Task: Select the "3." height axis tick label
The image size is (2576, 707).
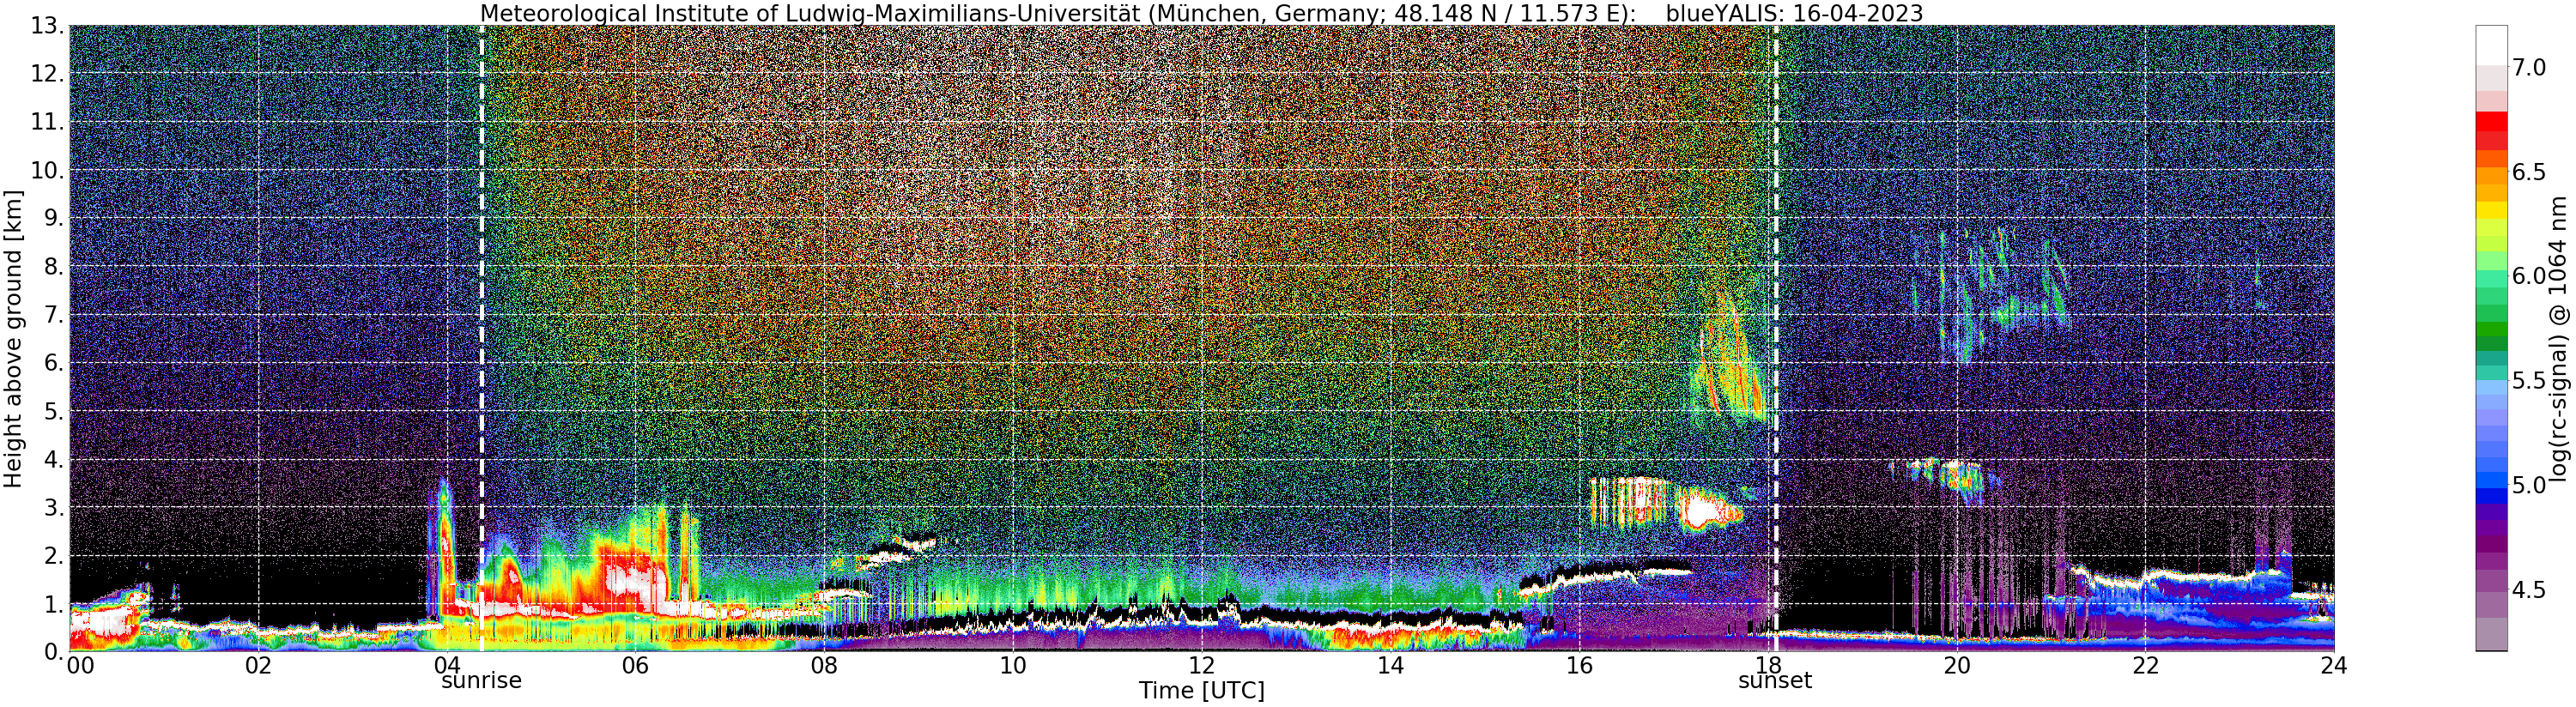Action: 52,507
